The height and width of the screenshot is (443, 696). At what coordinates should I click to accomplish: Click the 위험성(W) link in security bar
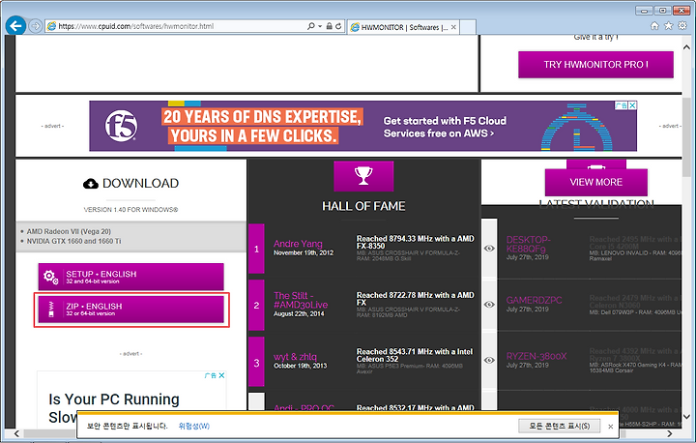194,427
